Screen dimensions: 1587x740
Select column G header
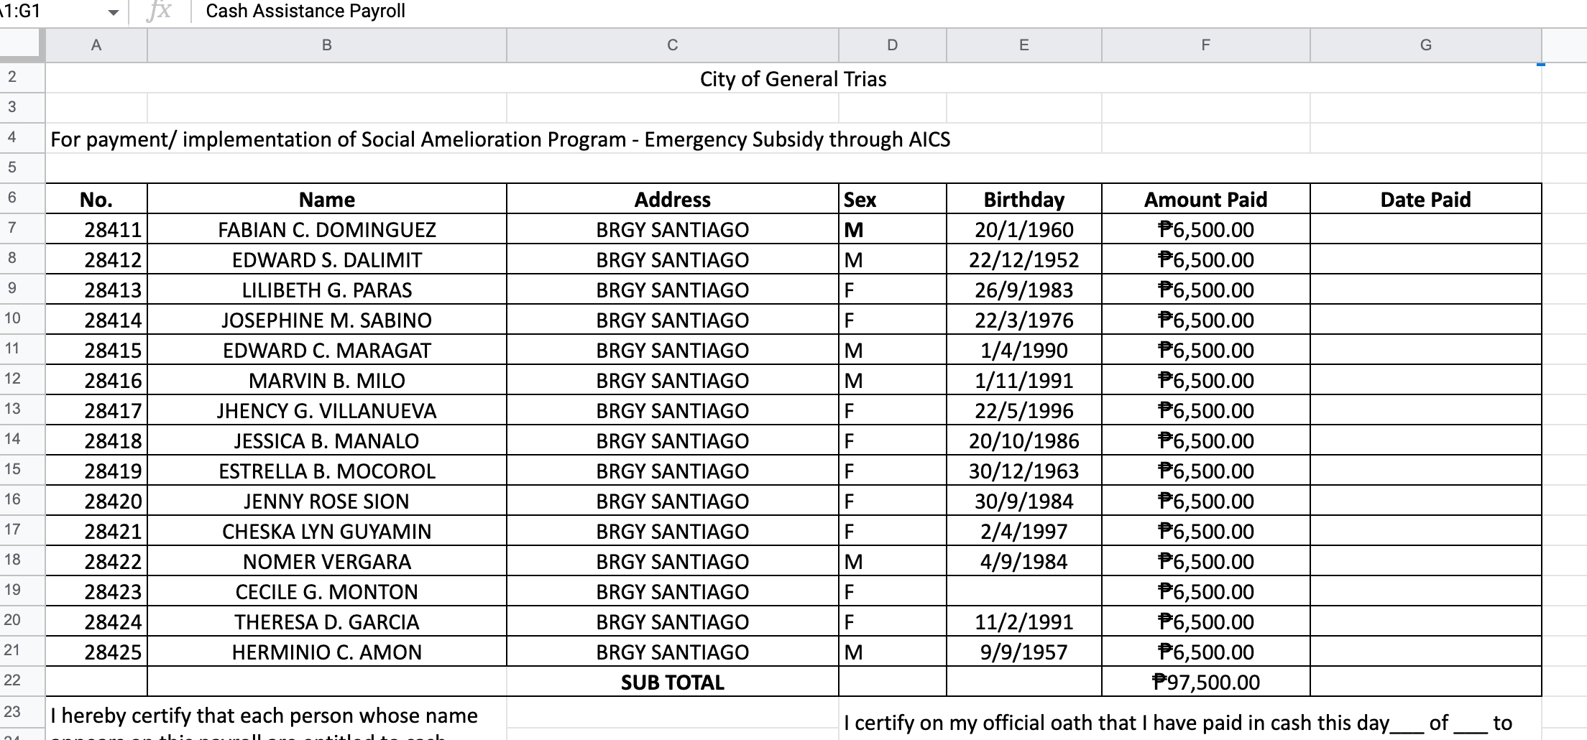1425,45
